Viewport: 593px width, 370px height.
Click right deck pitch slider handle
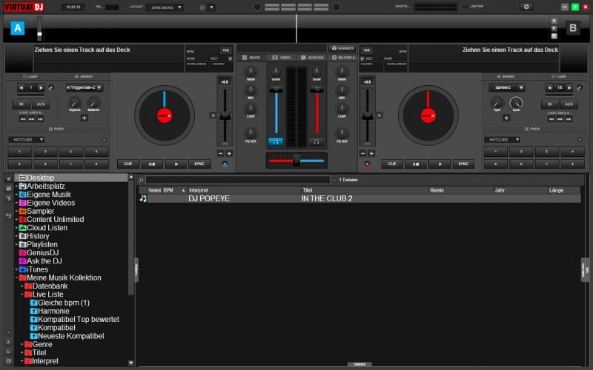pyautogui.click(x=368, y=117)
